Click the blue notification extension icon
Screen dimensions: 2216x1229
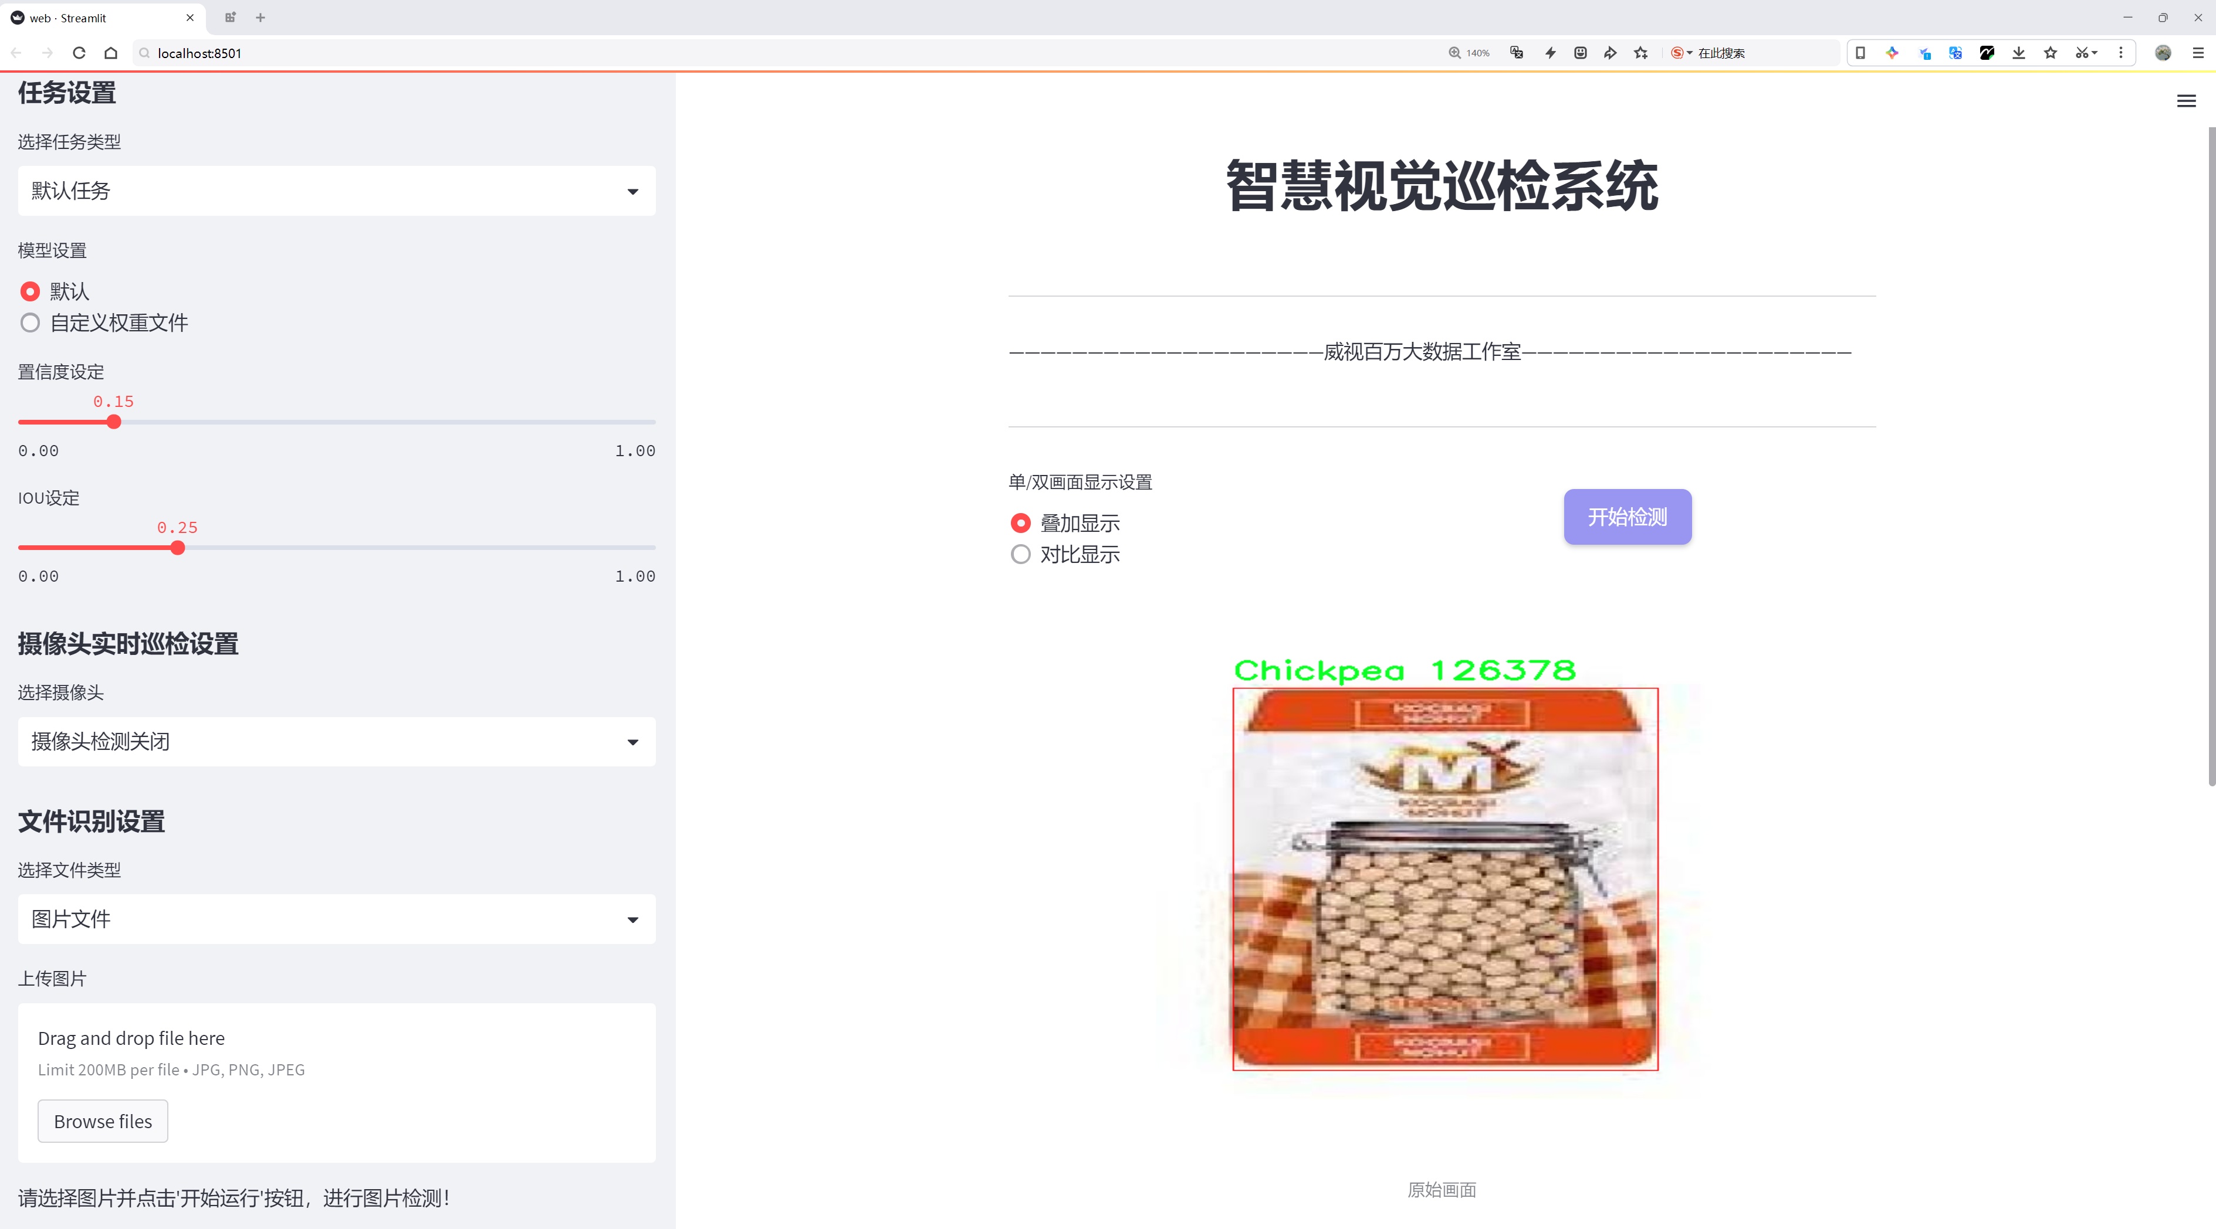coord(1924,53)
